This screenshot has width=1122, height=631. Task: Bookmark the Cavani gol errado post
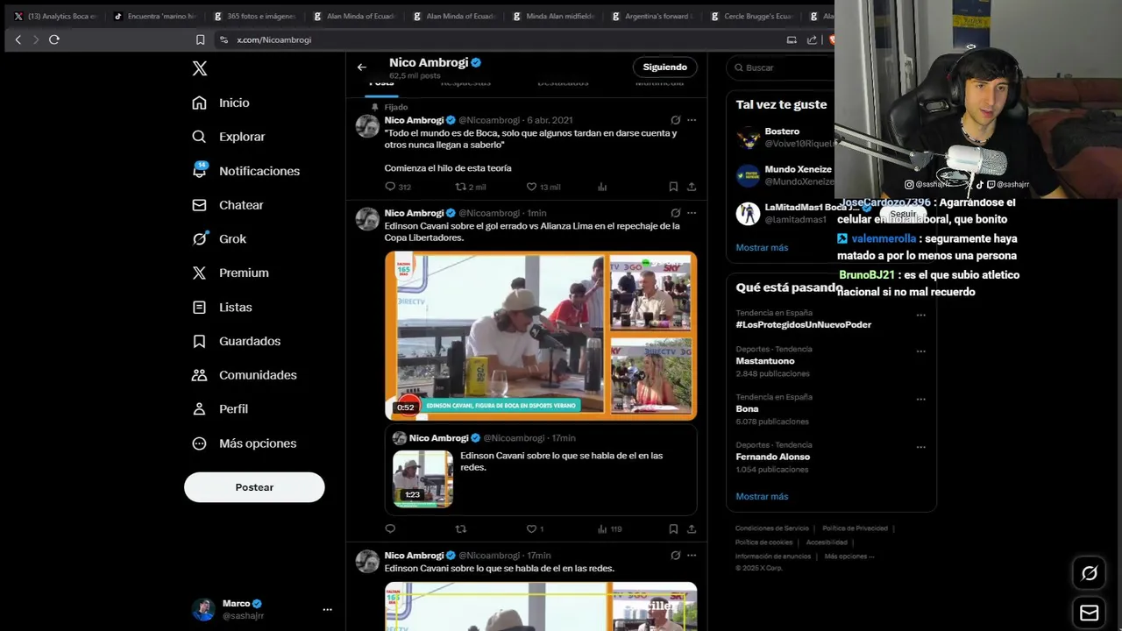coord(673,529)
